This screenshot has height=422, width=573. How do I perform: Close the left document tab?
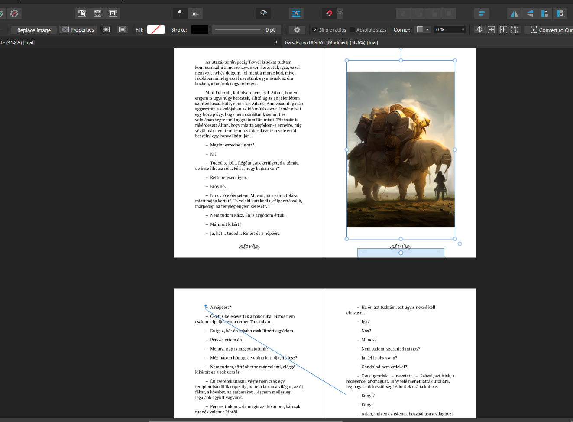276,42
